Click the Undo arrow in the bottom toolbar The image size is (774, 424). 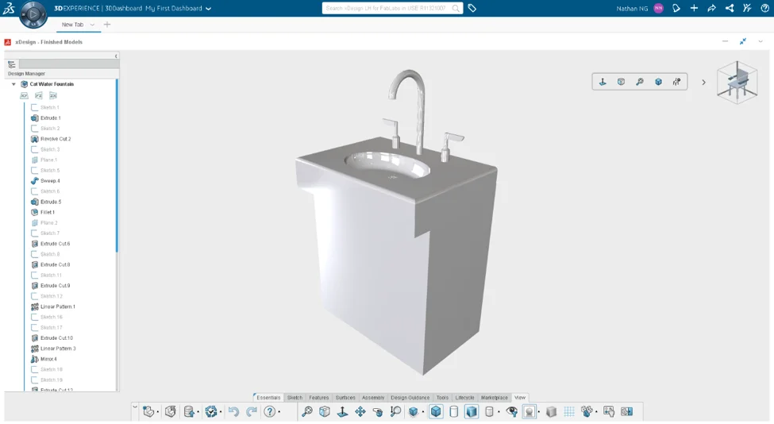(x=233, y=411)
